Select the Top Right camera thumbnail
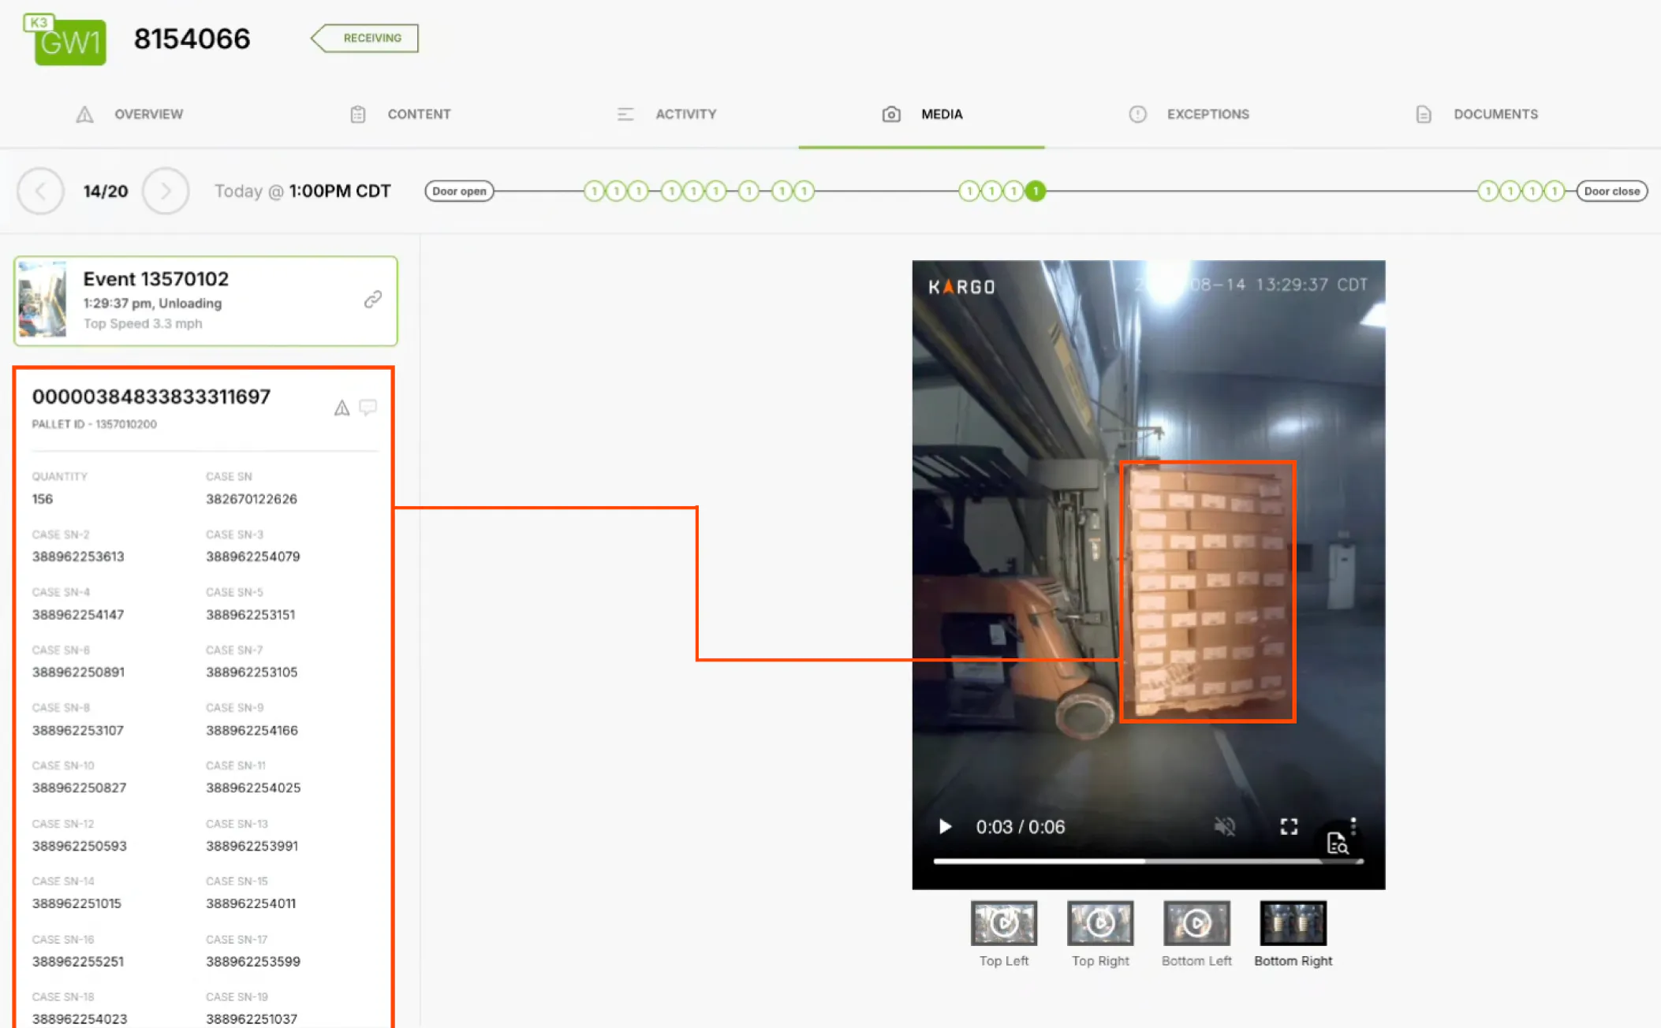The image size is (1661, 1028). pos(1100,923)
